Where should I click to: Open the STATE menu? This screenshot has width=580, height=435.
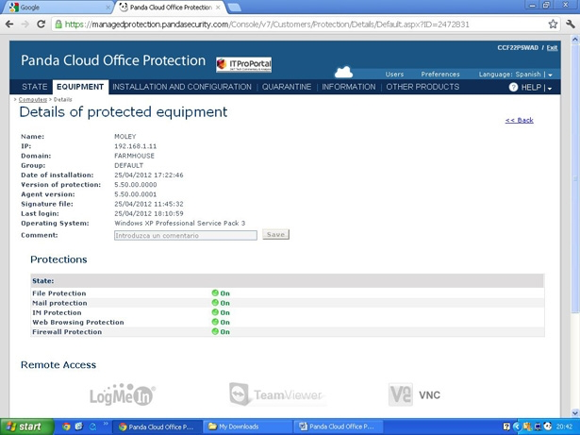(x=34, y=87)
